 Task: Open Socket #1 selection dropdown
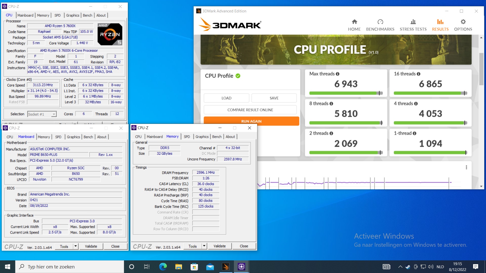42,114
